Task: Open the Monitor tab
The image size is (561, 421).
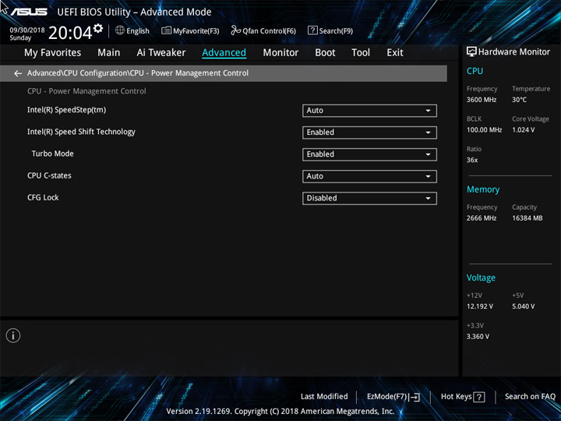Action: point(280,53)
